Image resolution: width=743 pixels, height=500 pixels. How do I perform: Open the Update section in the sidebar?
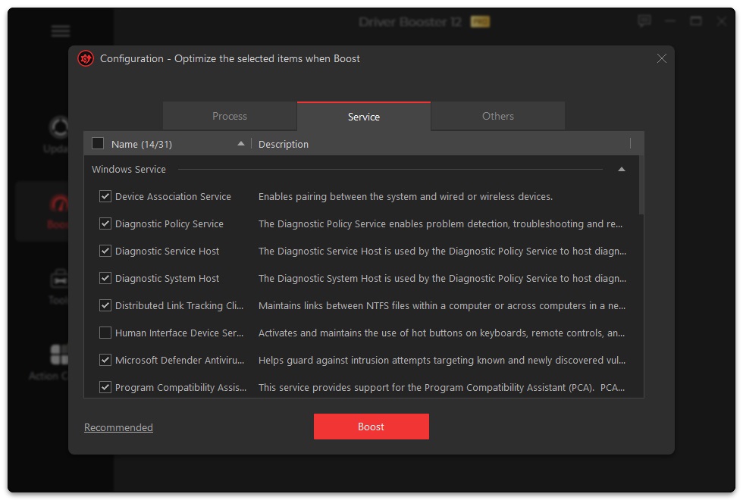click(56, 135)
